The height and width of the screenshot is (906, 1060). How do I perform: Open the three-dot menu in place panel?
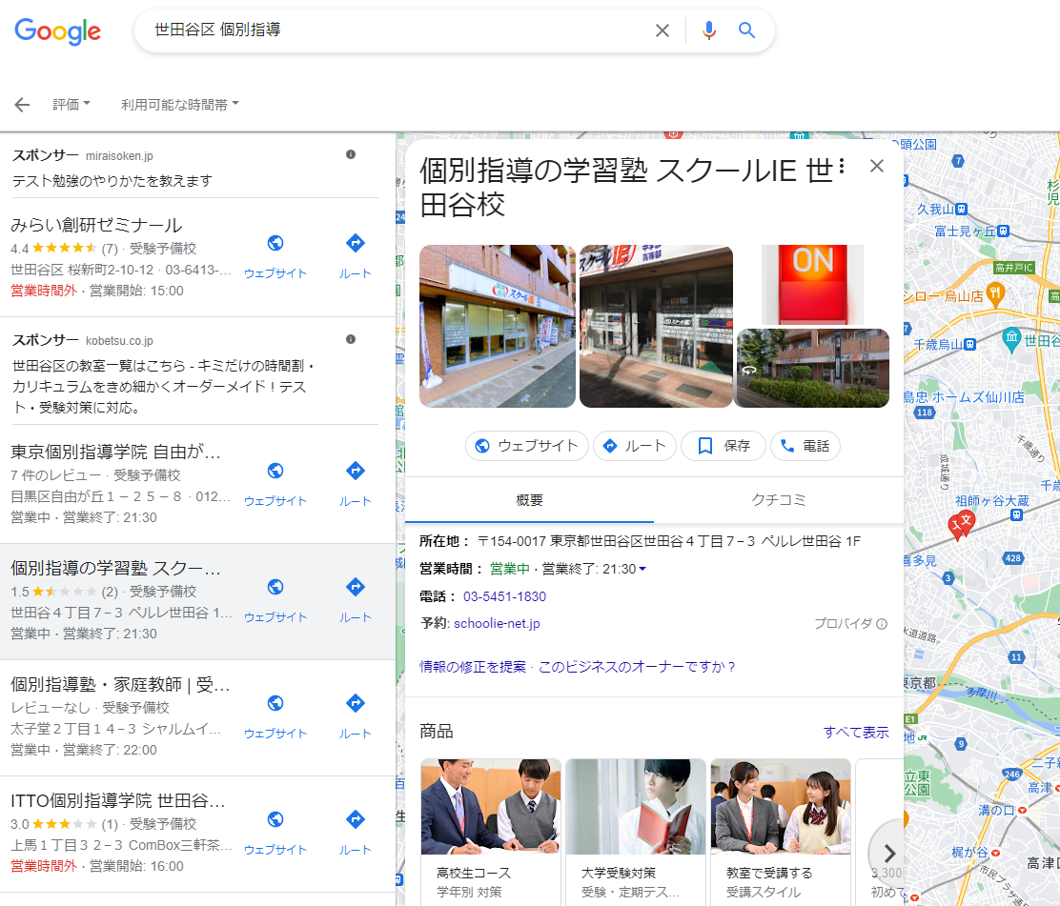[842, 166]
